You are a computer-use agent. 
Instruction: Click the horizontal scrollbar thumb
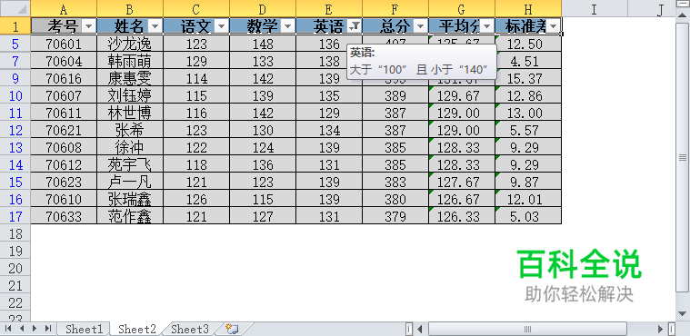527,329
